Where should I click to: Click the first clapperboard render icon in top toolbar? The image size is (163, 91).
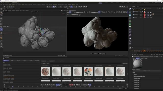[120, 7]
